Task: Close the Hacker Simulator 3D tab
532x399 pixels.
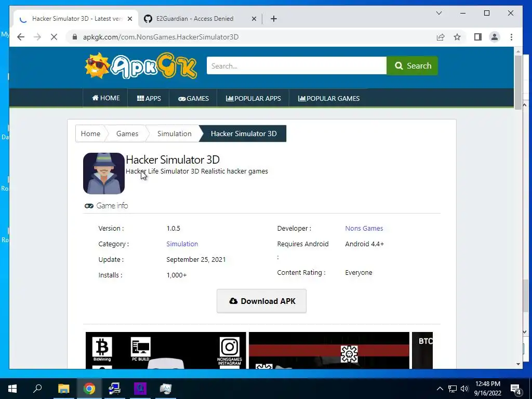Action: 129,19
